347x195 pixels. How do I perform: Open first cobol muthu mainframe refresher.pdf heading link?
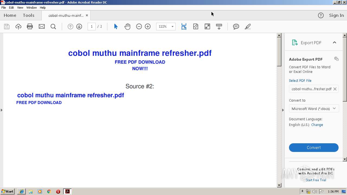pyautogui.click(x=140, y=53)
